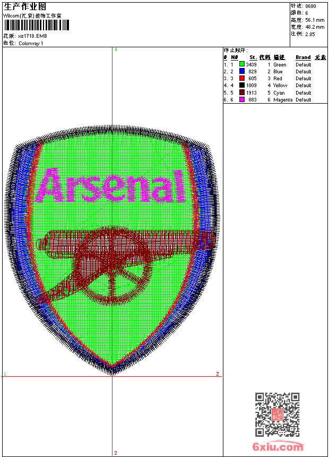Click 'Default' brand in the Green row
This screenshot has width=329, height=457.
point(304,65)
